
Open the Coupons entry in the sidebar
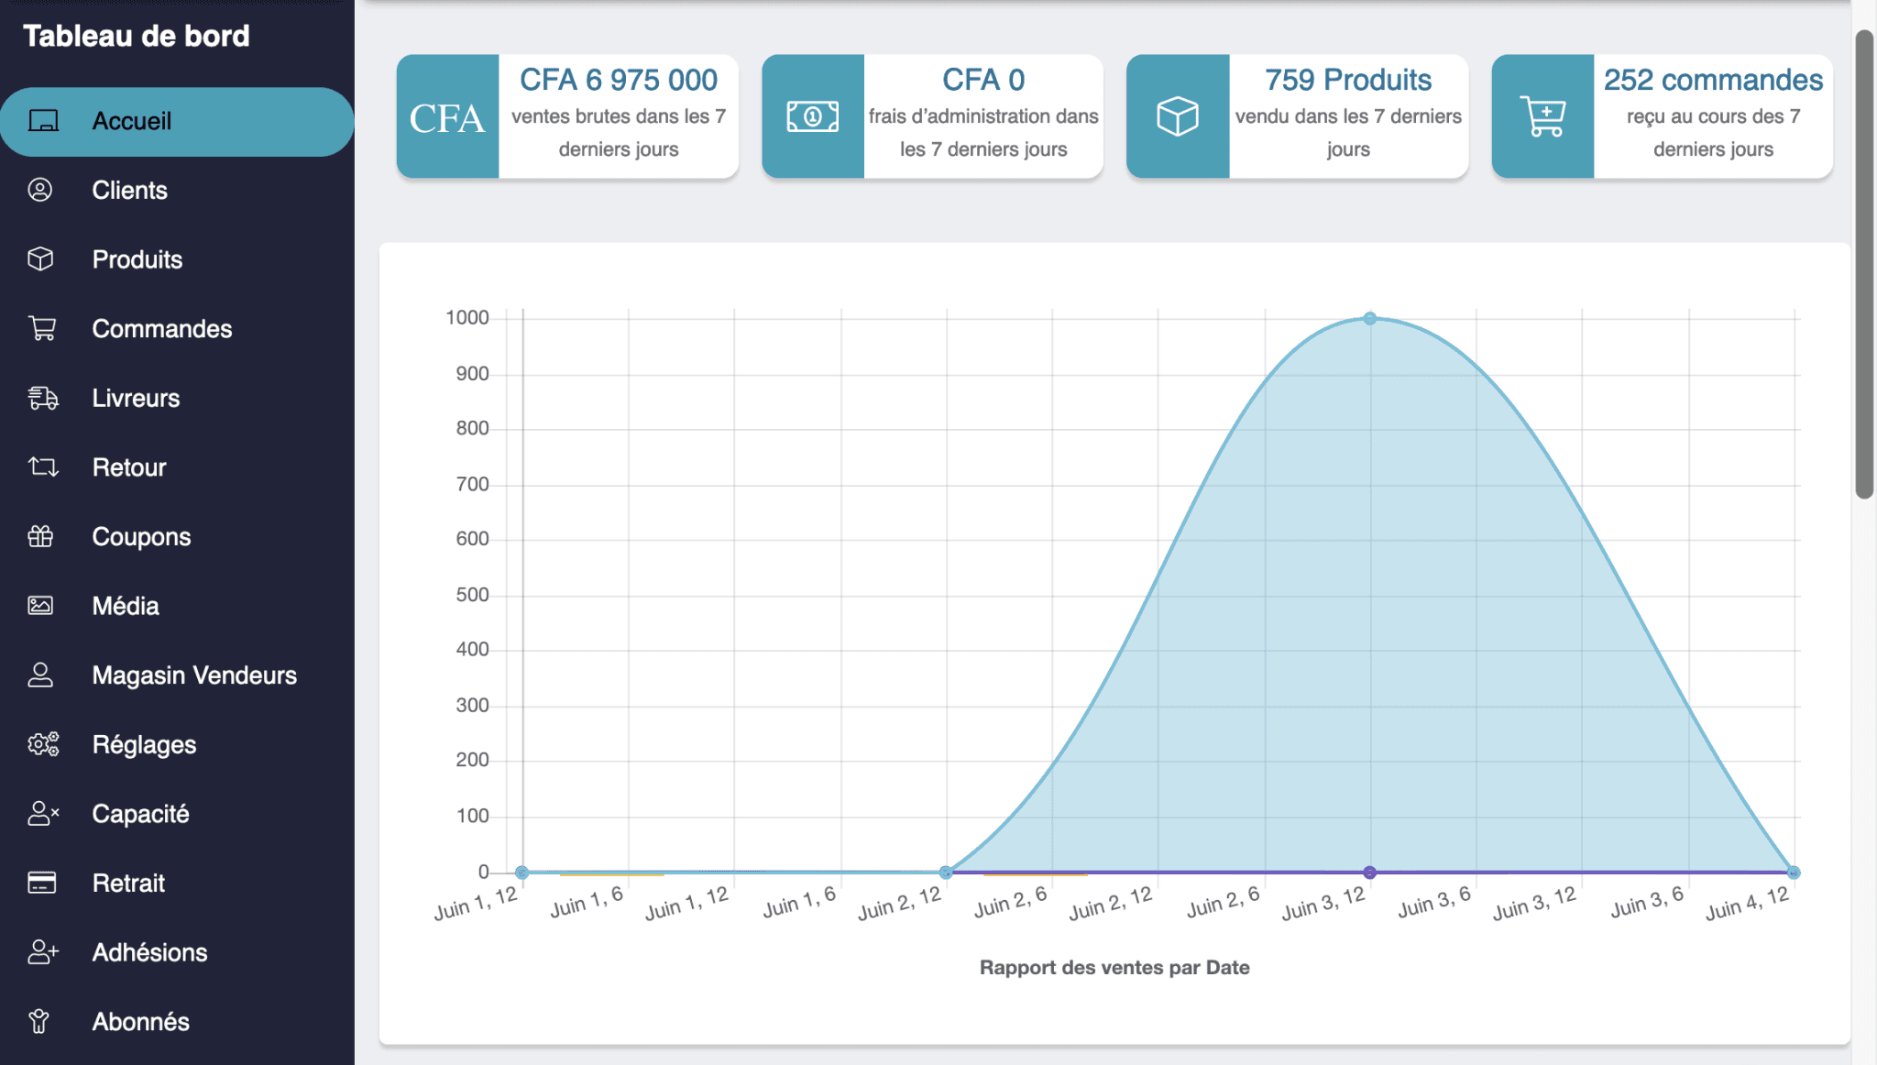point(141,536)
